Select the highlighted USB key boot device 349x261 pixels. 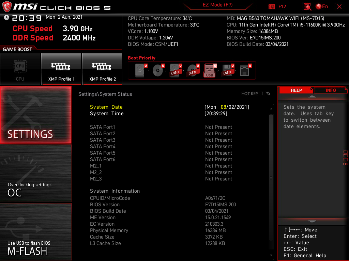210,70
